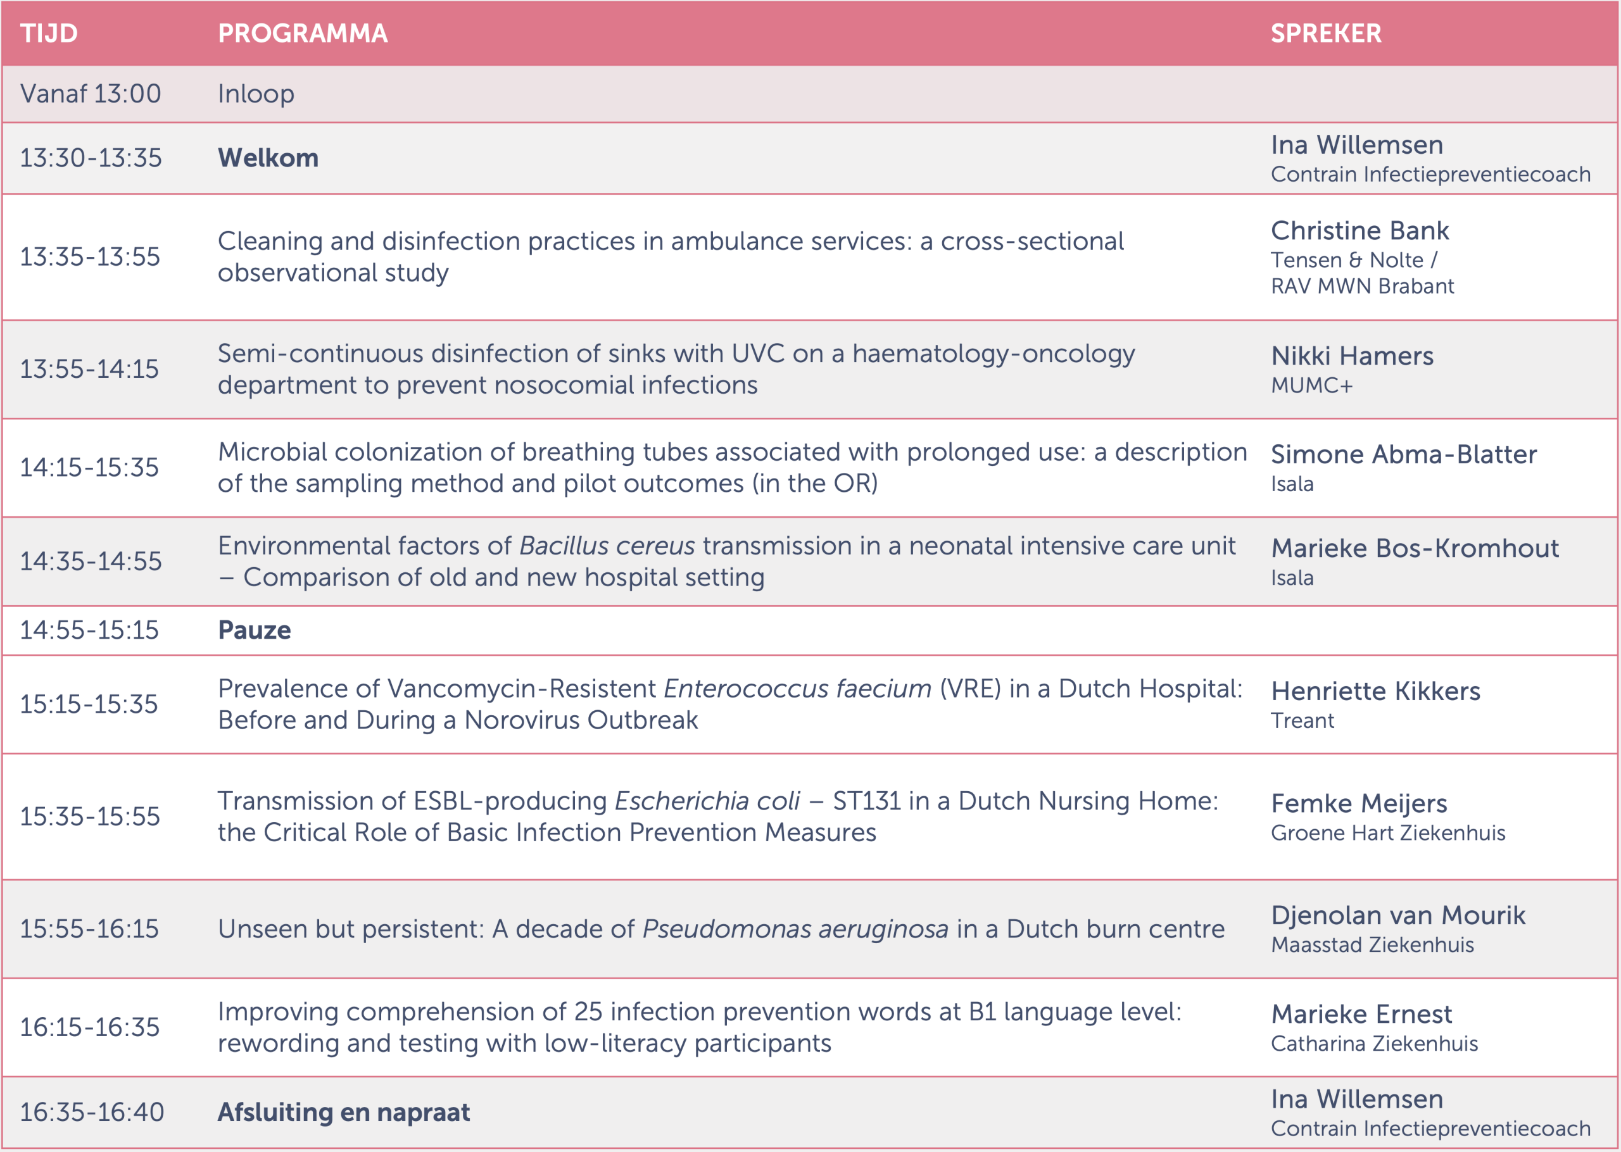
Task: Click the 16:15-16:35 time slot
Action: [x=89, y=1027]
